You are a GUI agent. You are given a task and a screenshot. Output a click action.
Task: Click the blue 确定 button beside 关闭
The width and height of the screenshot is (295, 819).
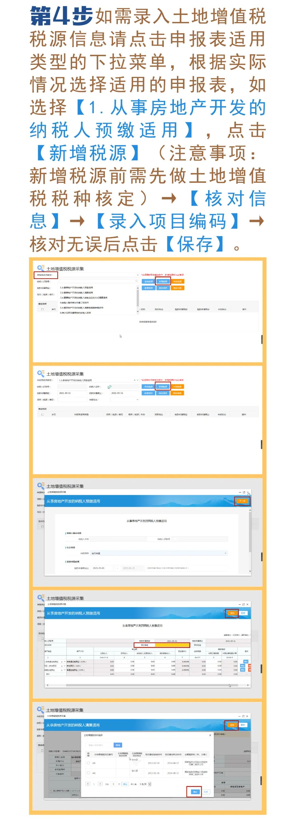195,792
